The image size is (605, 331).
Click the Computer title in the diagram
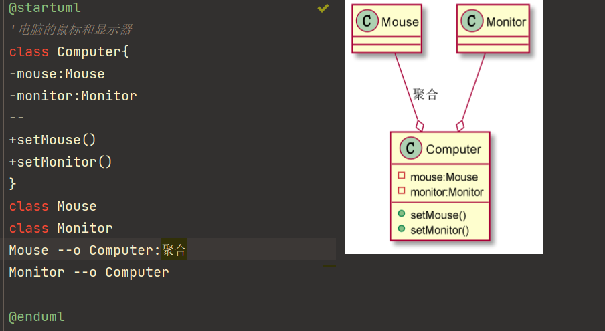pos(453,149)
